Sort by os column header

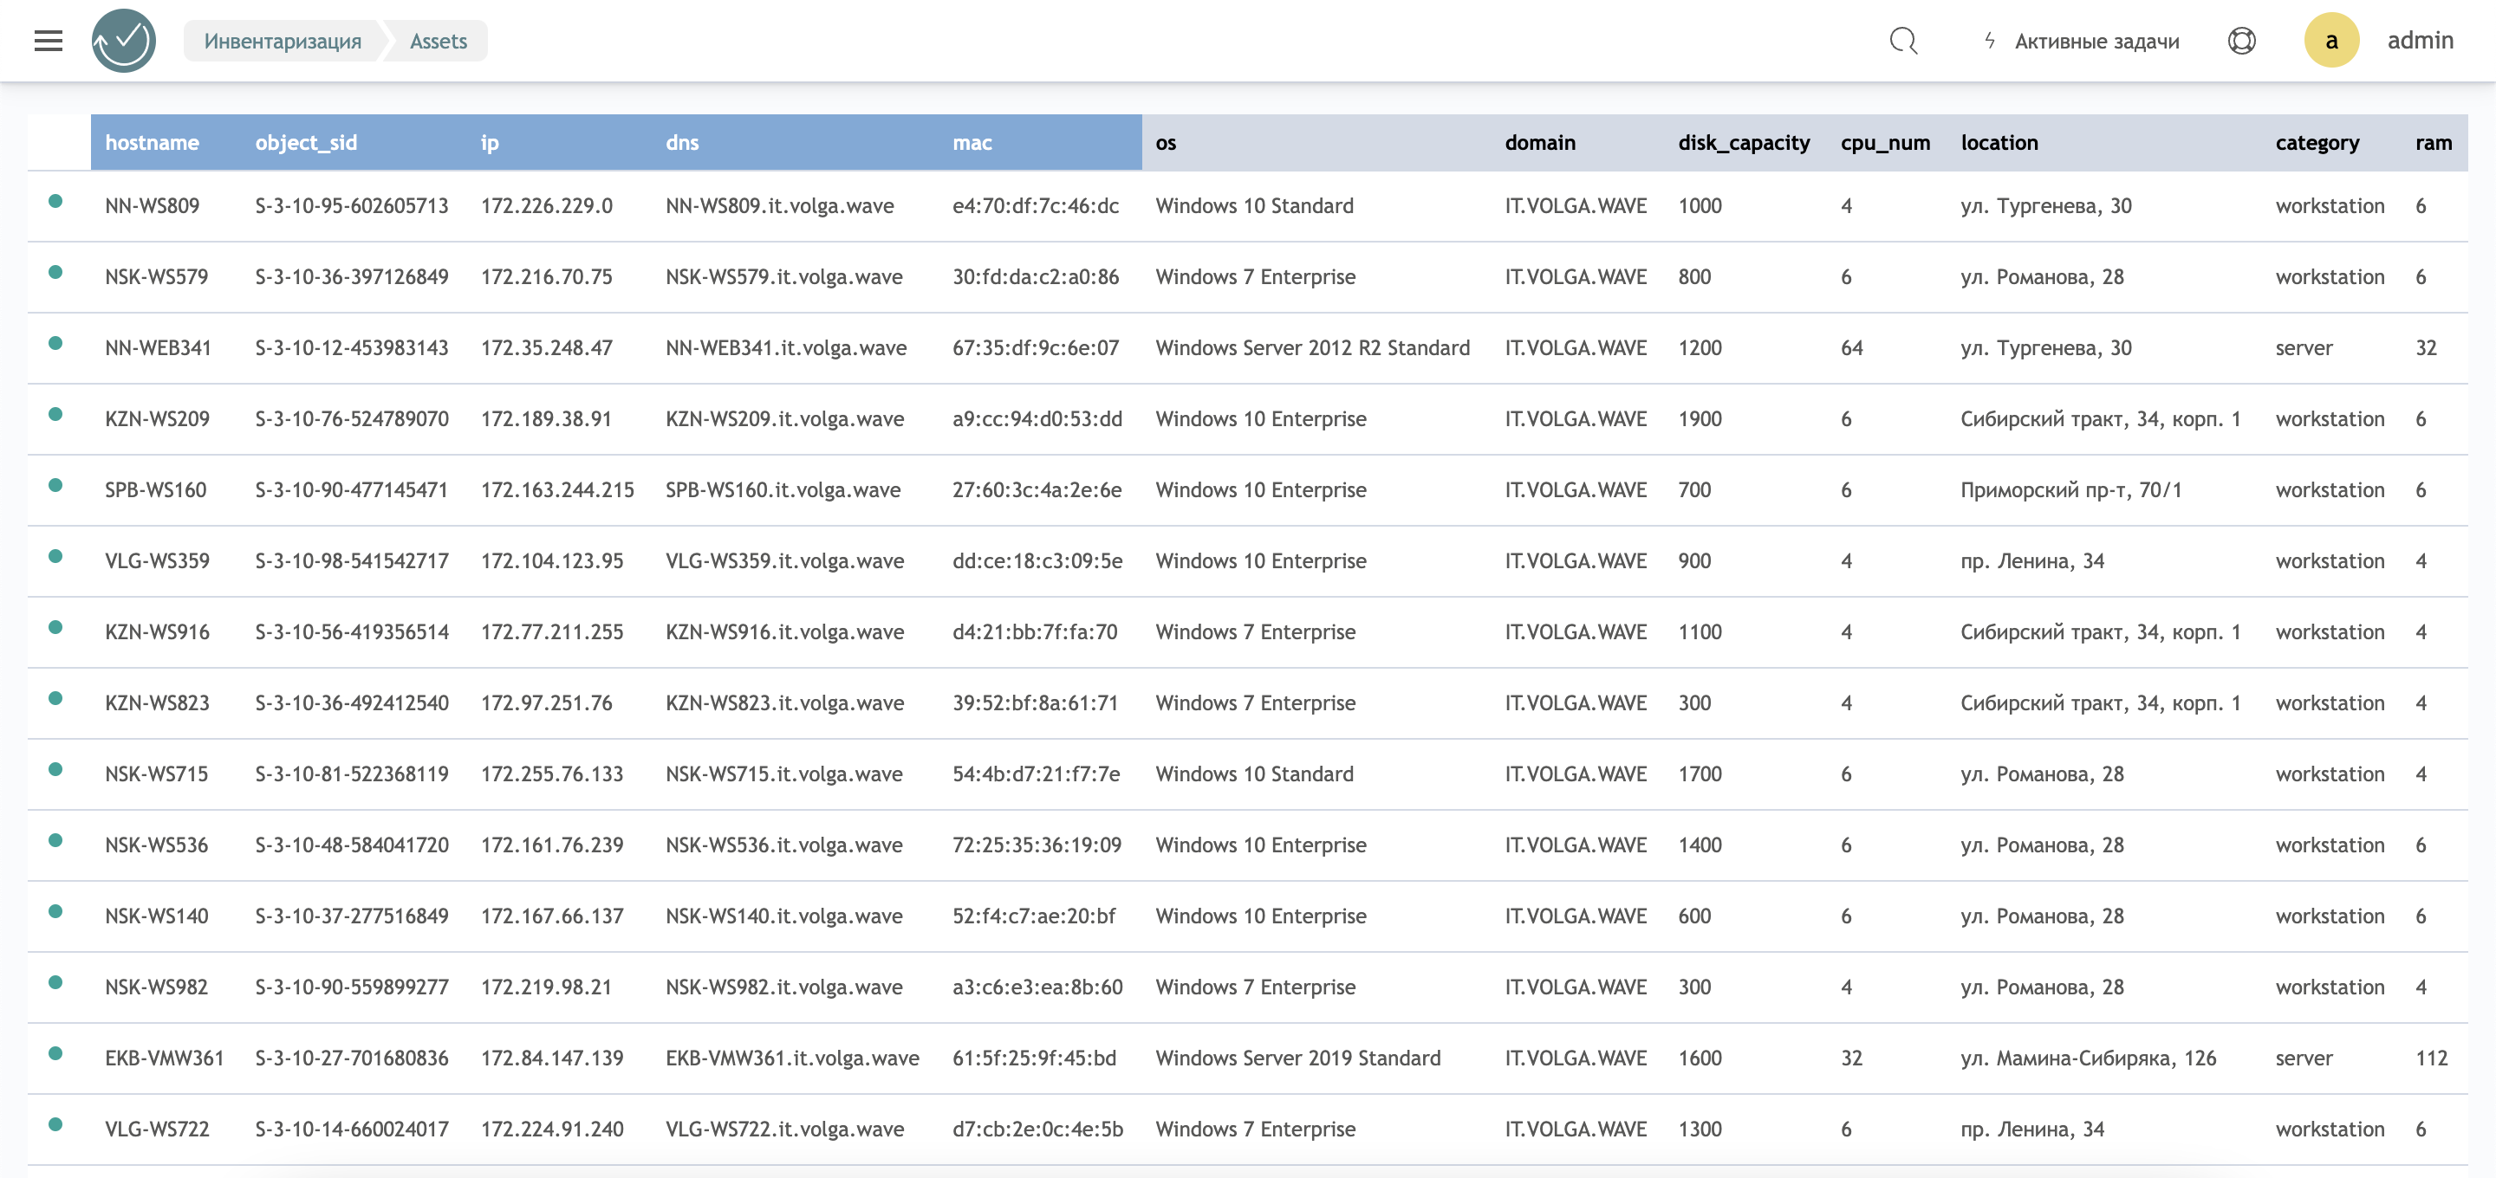(1166, 142)
